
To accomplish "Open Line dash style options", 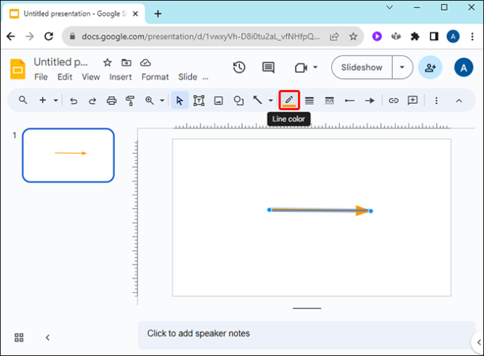I will tap(330, 100).
